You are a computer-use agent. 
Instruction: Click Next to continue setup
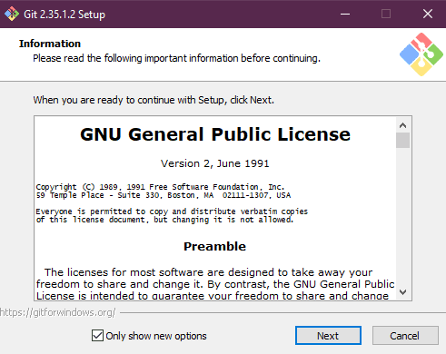[x=328, y=336]
